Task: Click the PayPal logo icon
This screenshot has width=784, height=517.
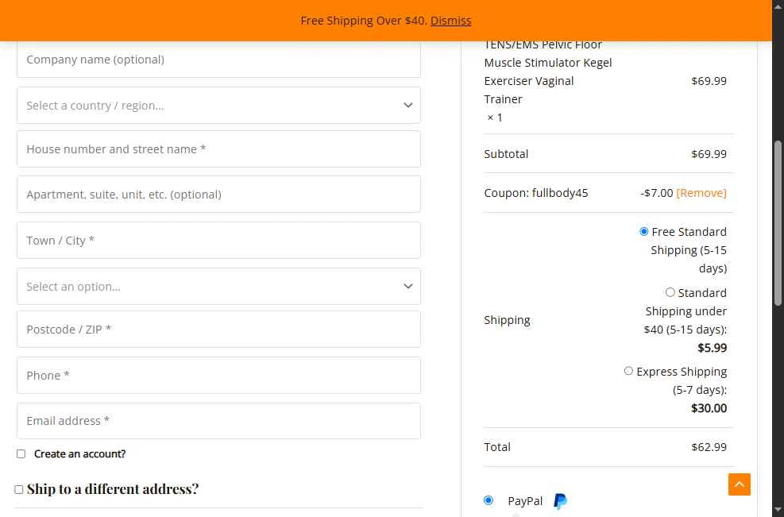Action: pos(561,500)
